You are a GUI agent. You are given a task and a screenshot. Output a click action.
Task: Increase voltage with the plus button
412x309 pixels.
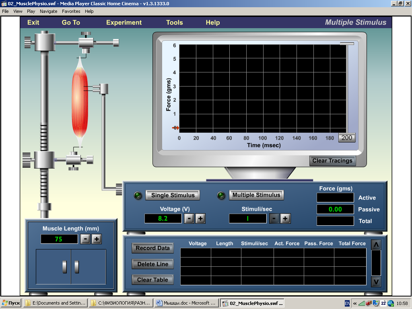click(200, 218)
